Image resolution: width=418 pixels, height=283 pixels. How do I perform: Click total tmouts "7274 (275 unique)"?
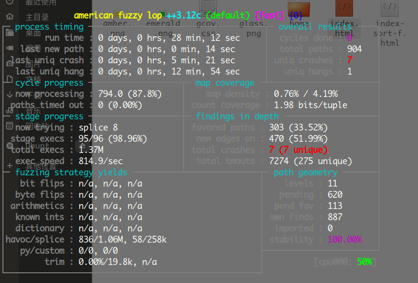click(311, 161)
